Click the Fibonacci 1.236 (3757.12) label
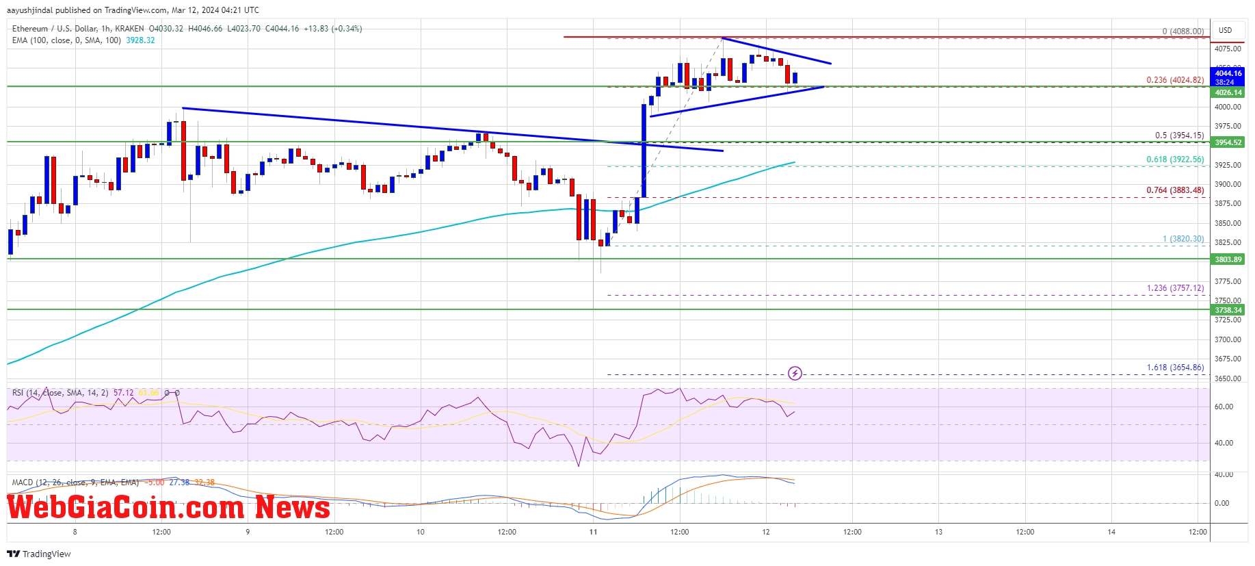The height and width of the screenshot is (566, 1255). (x=1175, y=288)
